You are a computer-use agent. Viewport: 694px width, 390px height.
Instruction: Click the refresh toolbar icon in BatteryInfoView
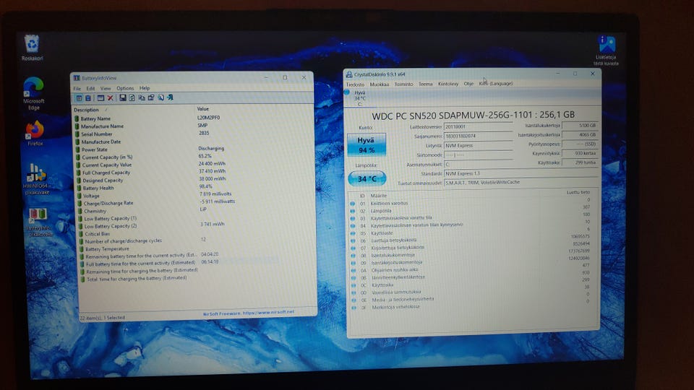point(132,97)
